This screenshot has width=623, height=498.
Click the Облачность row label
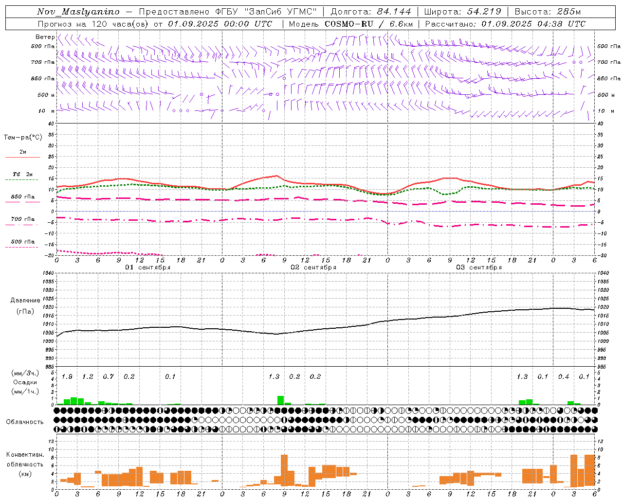(x=25, y=422)
